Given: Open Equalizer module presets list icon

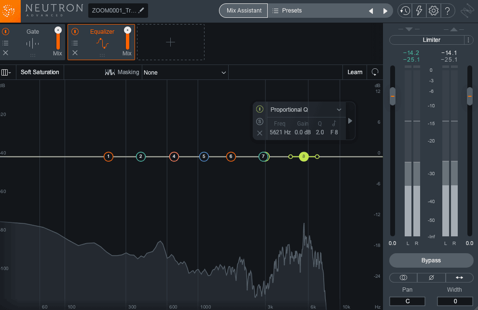Looking at the screenshot, I should (75, 43).
